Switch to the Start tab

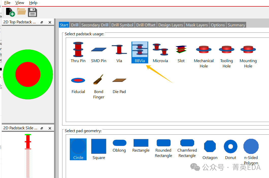click(x=64, y=25)
